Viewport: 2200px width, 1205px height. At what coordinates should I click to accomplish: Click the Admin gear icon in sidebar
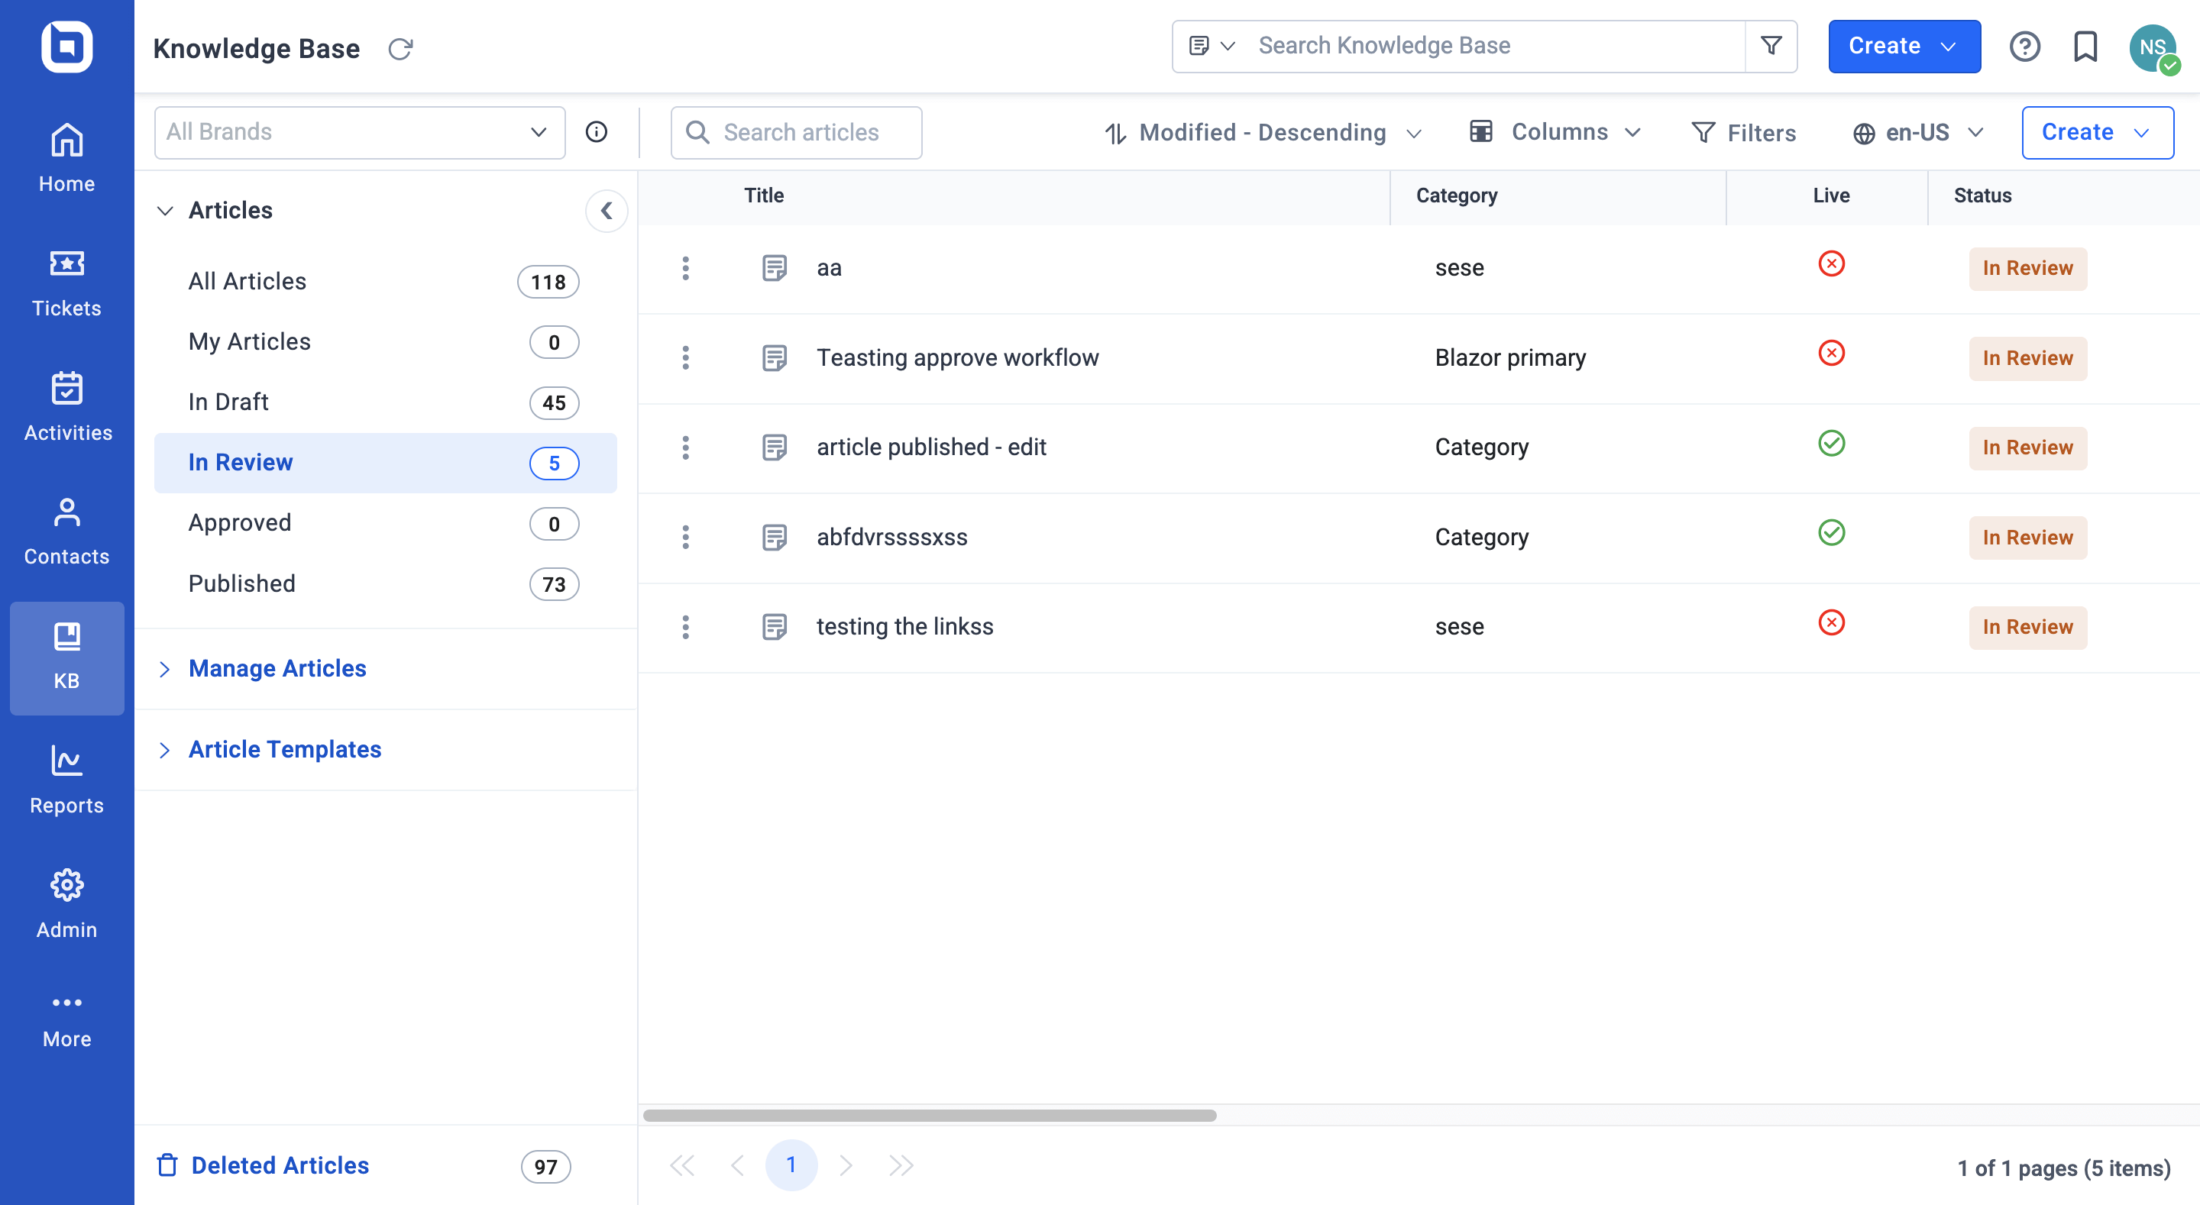coord(66,884)
